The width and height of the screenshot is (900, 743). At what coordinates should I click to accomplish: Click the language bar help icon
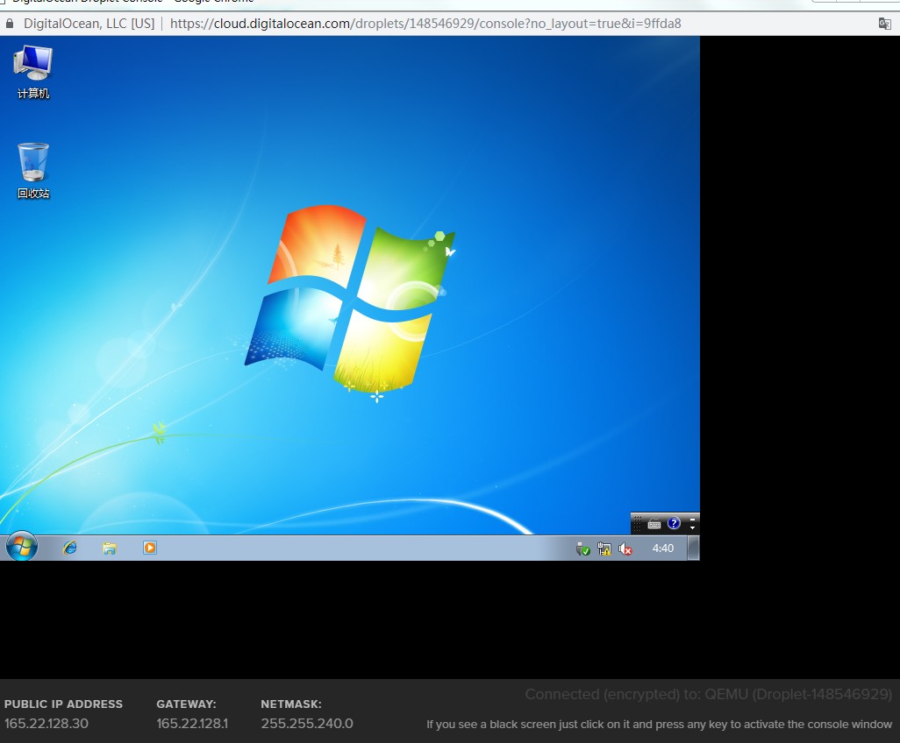point(674,523)
